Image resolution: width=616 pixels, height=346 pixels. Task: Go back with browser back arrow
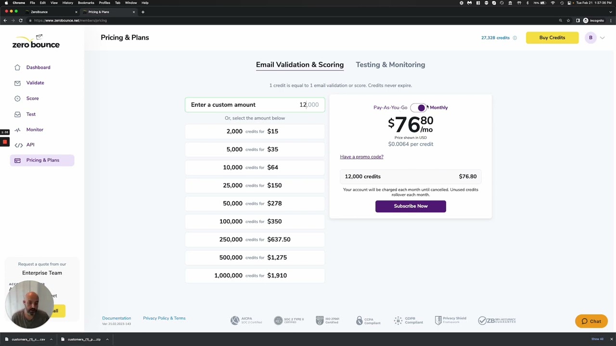5,20
